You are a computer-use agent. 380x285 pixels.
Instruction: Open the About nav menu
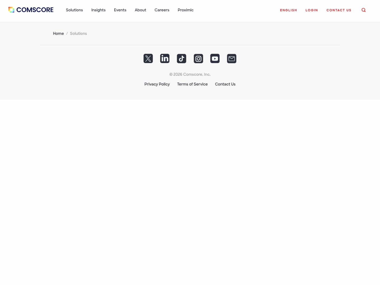tap(140, 10)
